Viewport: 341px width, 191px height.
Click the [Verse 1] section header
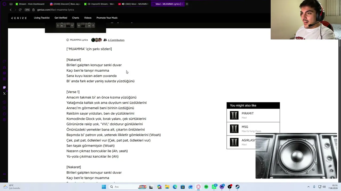[73, 92]
